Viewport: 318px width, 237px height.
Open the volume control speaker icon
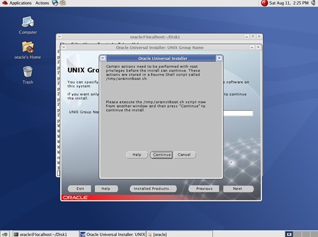coord(313,3)
